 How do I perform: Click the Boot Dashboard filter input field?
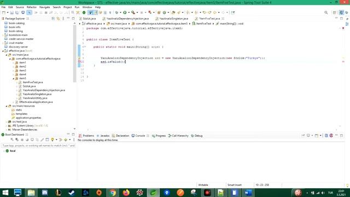(x=38, y=146)
